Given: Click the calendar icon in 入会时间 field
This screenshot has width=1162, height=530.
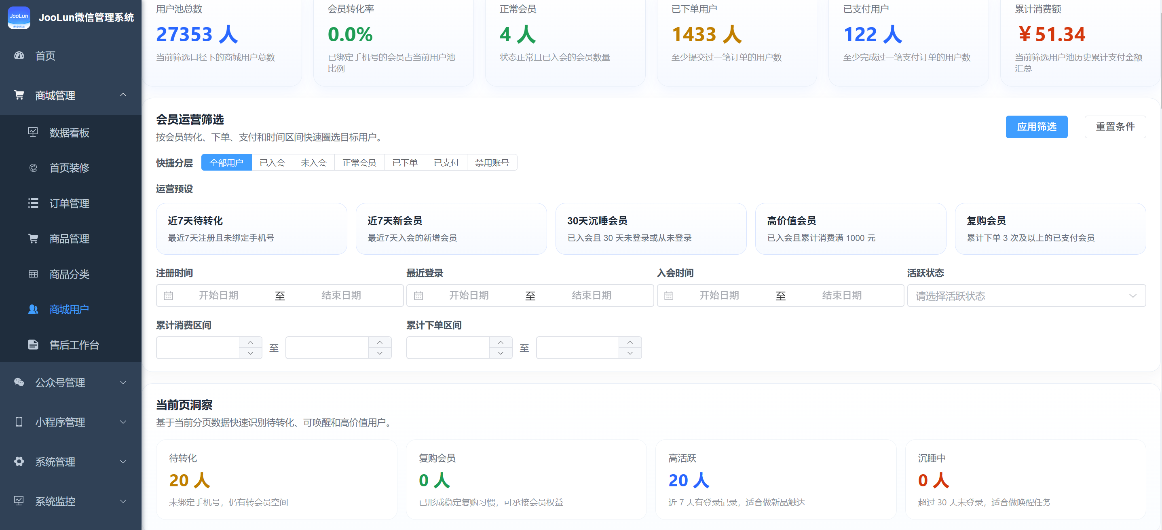Looking at the screenshot, I should point(669,296).
